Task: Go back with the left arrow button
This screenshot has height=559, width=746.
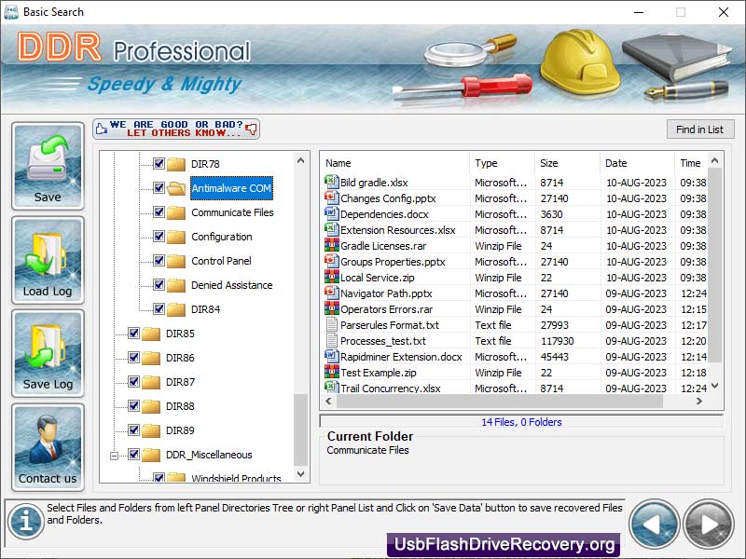Action: point(655,525)
